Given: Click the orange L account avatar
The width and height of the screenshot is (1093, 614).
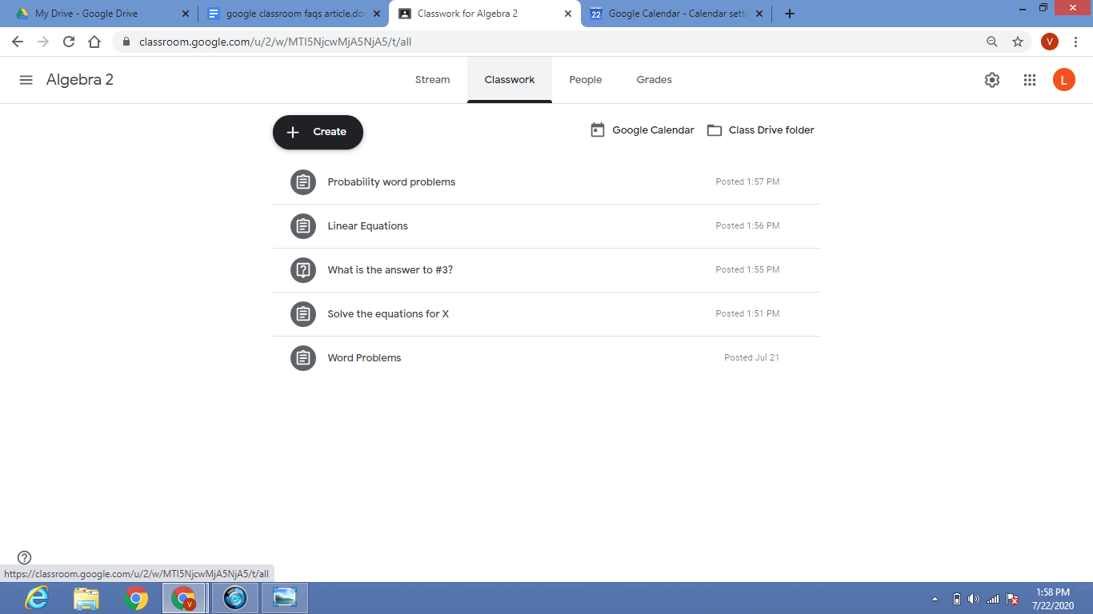Looking at the screenshot, I should coord(1063,80).
